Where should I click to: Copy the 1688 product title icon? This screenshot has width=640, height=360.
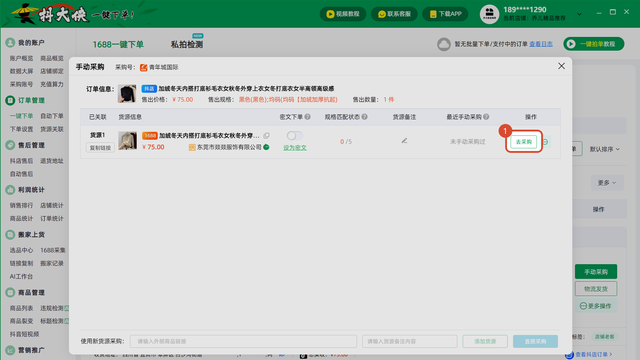coord(266,135)
